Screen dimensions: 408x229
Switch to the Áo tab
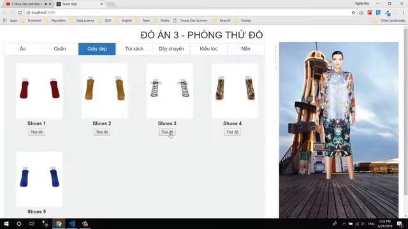click(x=23, y=49)
